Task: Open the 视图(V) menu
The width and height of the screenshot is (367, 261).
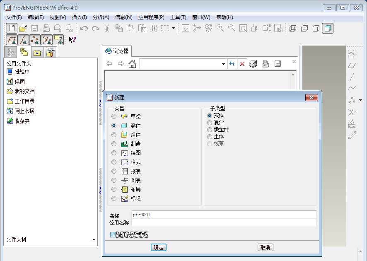Action: coord(58,17)
